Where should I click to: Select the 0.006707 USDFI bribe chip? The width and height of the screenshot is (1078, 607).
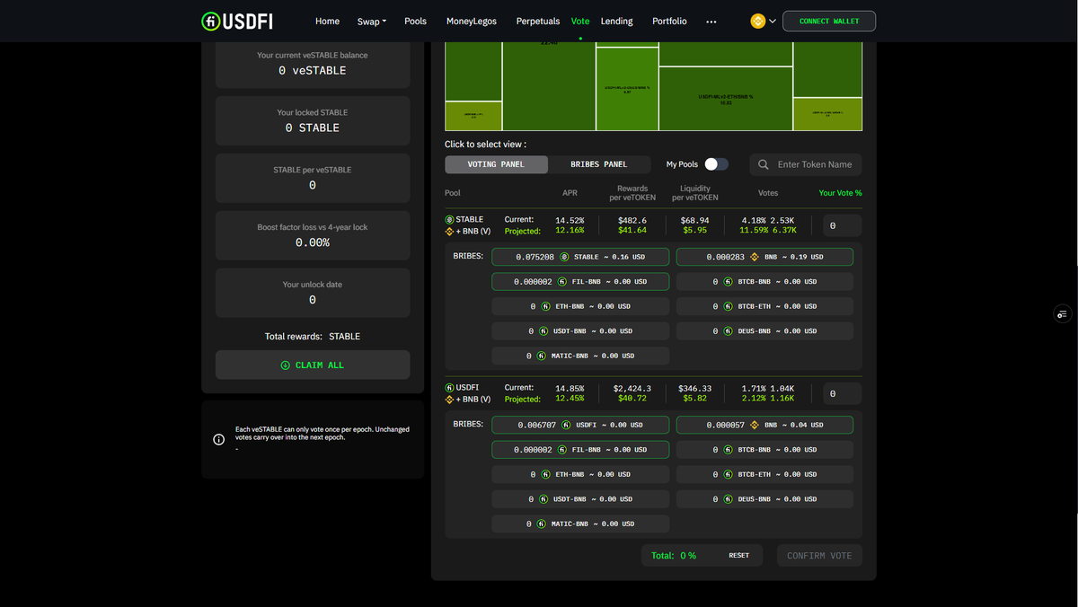(x=580, y=425)
